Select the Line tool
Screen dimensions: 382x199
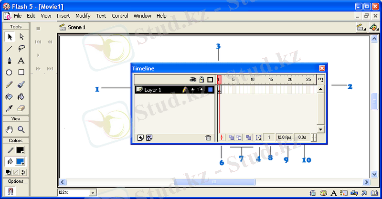pyautogui.click(x=9, y=49)
